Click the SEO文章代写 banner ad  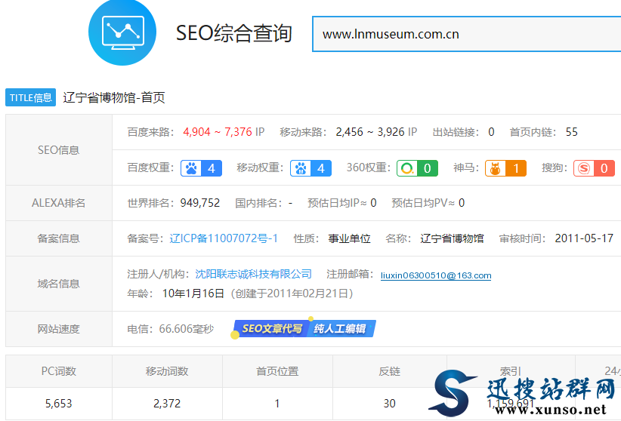click(x=304, y=328)
